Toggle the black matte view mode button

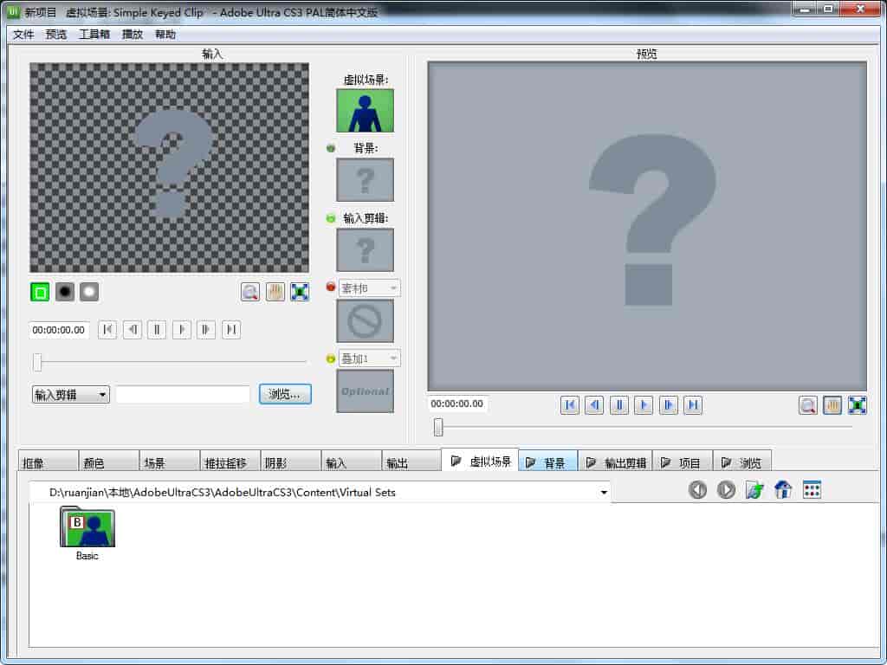[65, 292]
